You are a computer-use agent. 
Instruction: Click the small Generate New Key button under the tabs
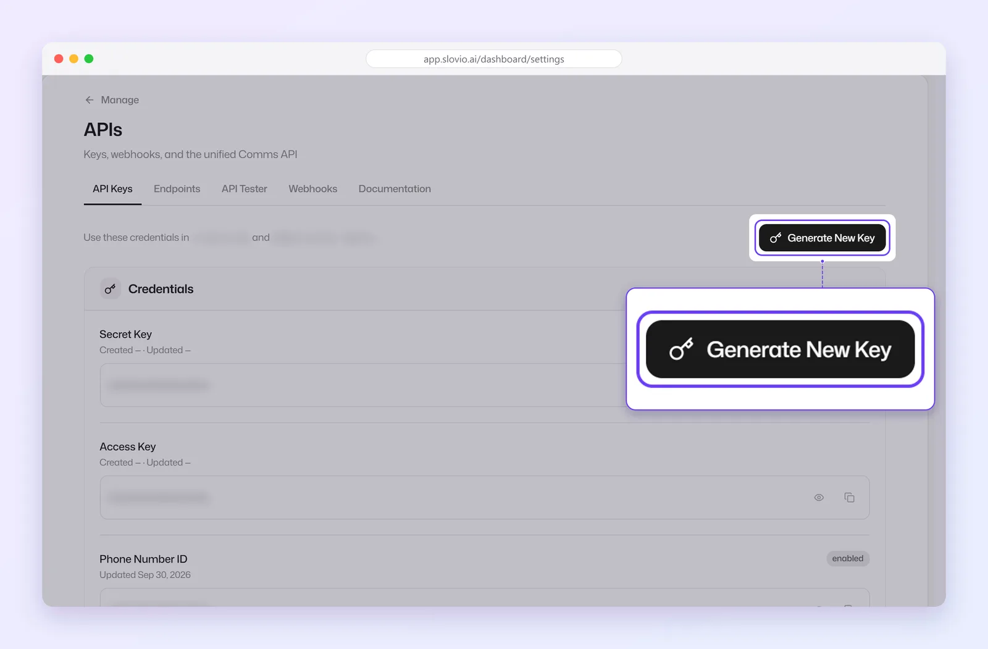tap(822, 238)
